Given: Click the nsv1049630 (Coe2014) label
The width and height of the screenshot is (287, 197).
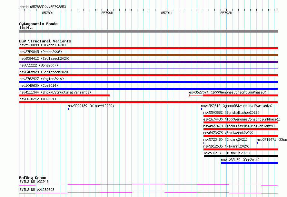Looking at the screenshot, I should pyautogui.click(x=39, y=85).
